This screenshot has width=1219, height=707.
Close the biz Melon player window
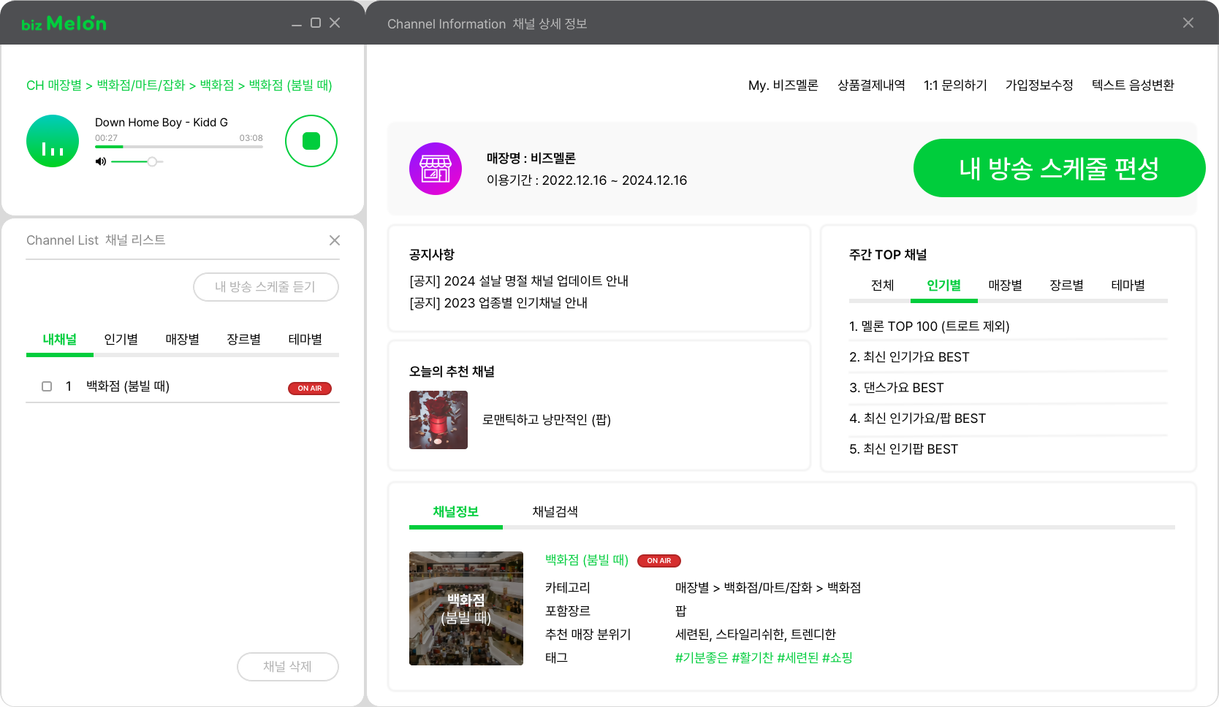point(335,23)
